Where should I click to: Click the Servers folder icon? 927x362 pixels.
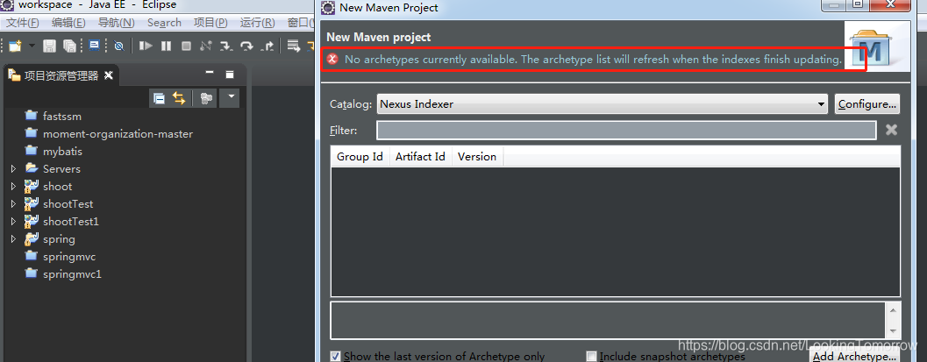pyautogui.click(x=32, y=168)
